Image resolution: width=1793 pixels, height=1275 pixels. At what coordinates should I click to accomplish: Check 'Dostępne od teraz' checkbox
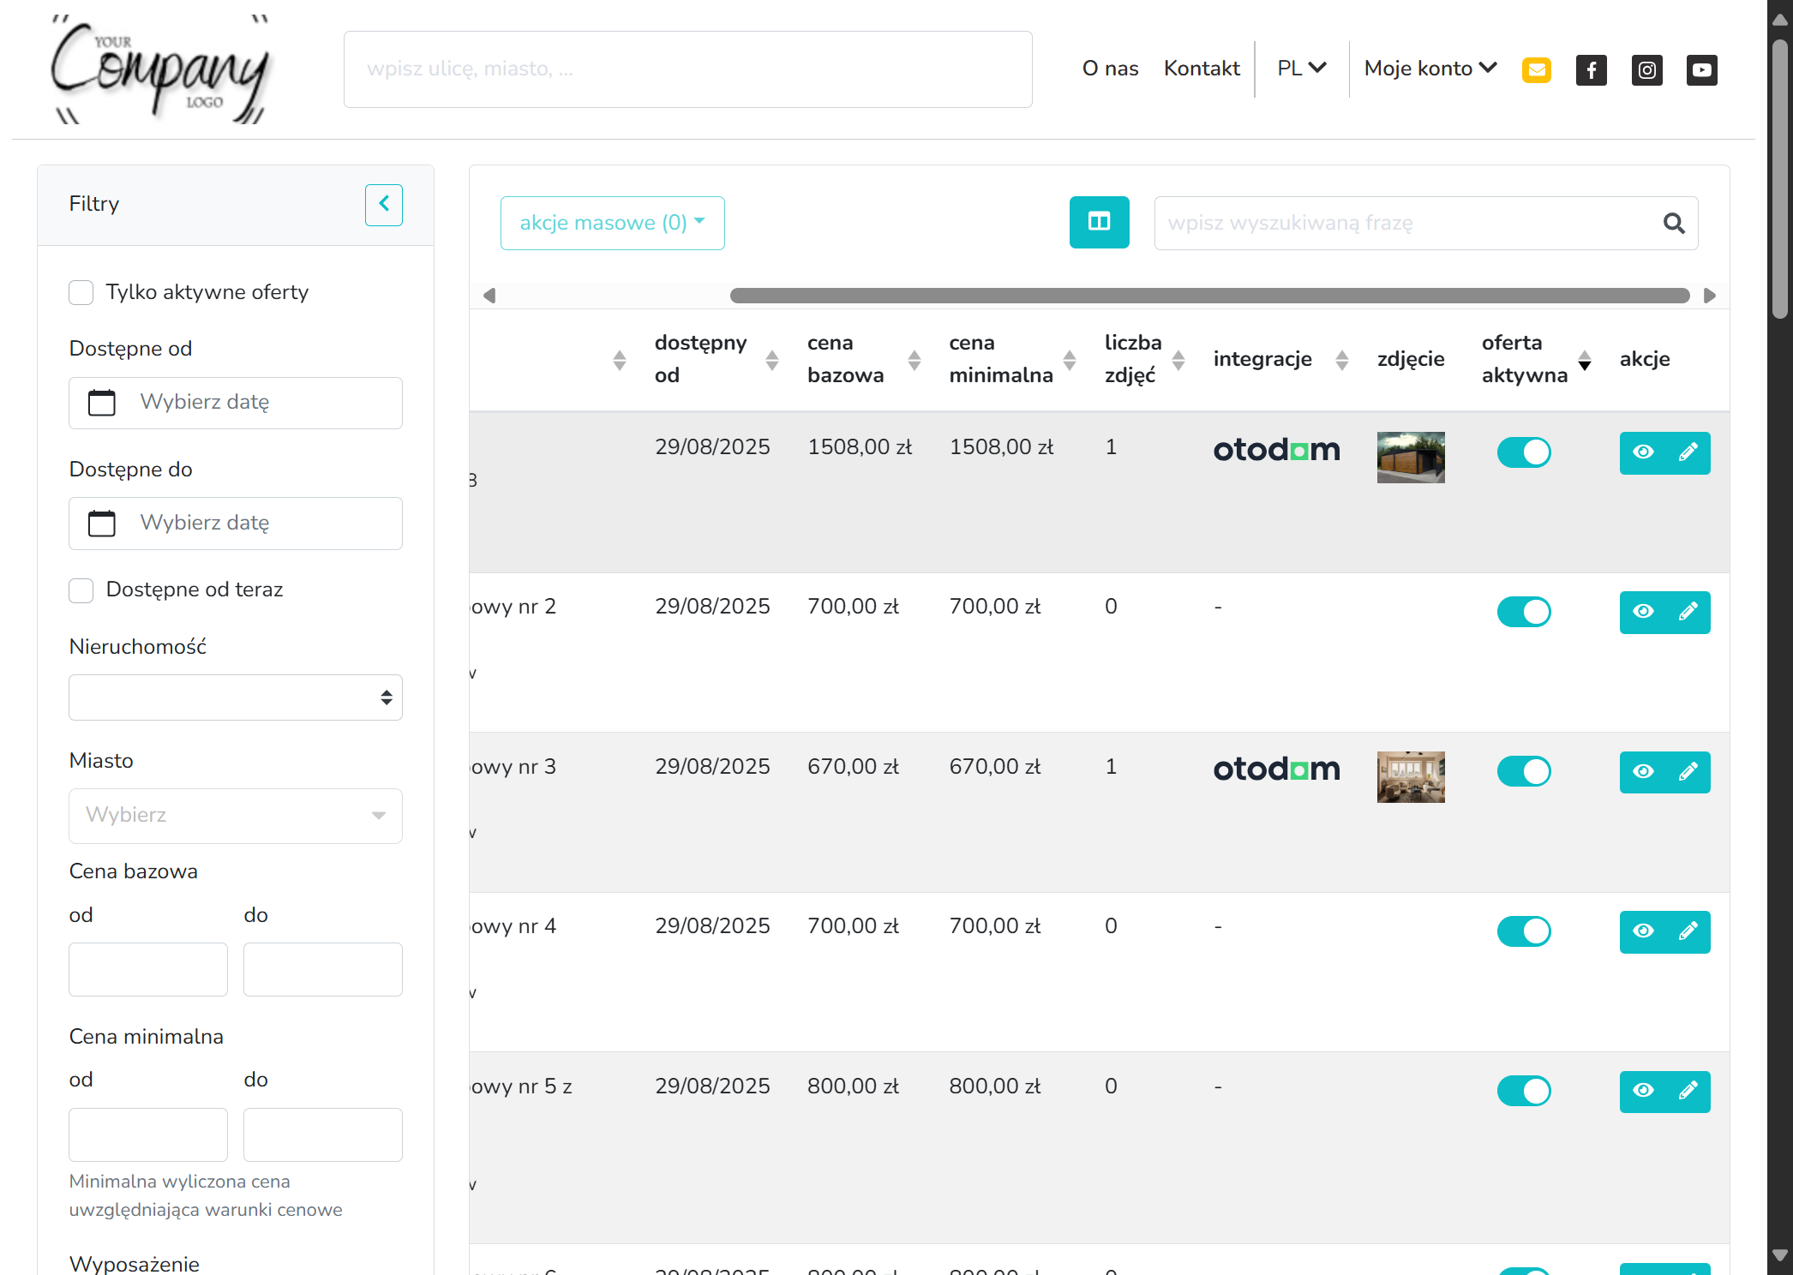click(x=81, y=590)
